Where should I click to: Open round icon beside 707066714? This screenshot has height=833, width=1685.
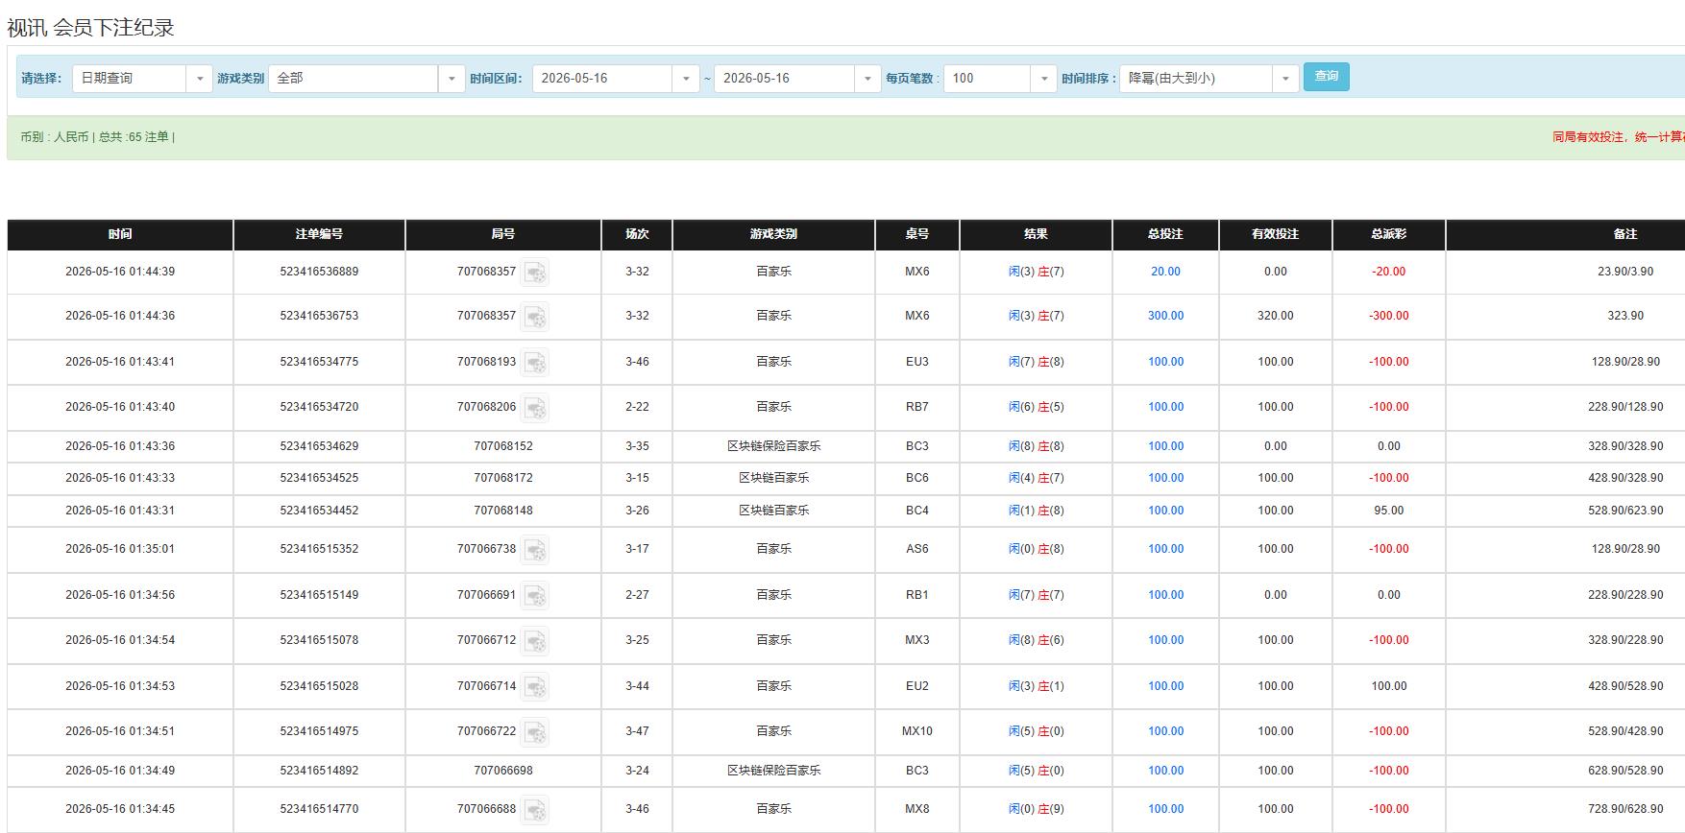535,687
